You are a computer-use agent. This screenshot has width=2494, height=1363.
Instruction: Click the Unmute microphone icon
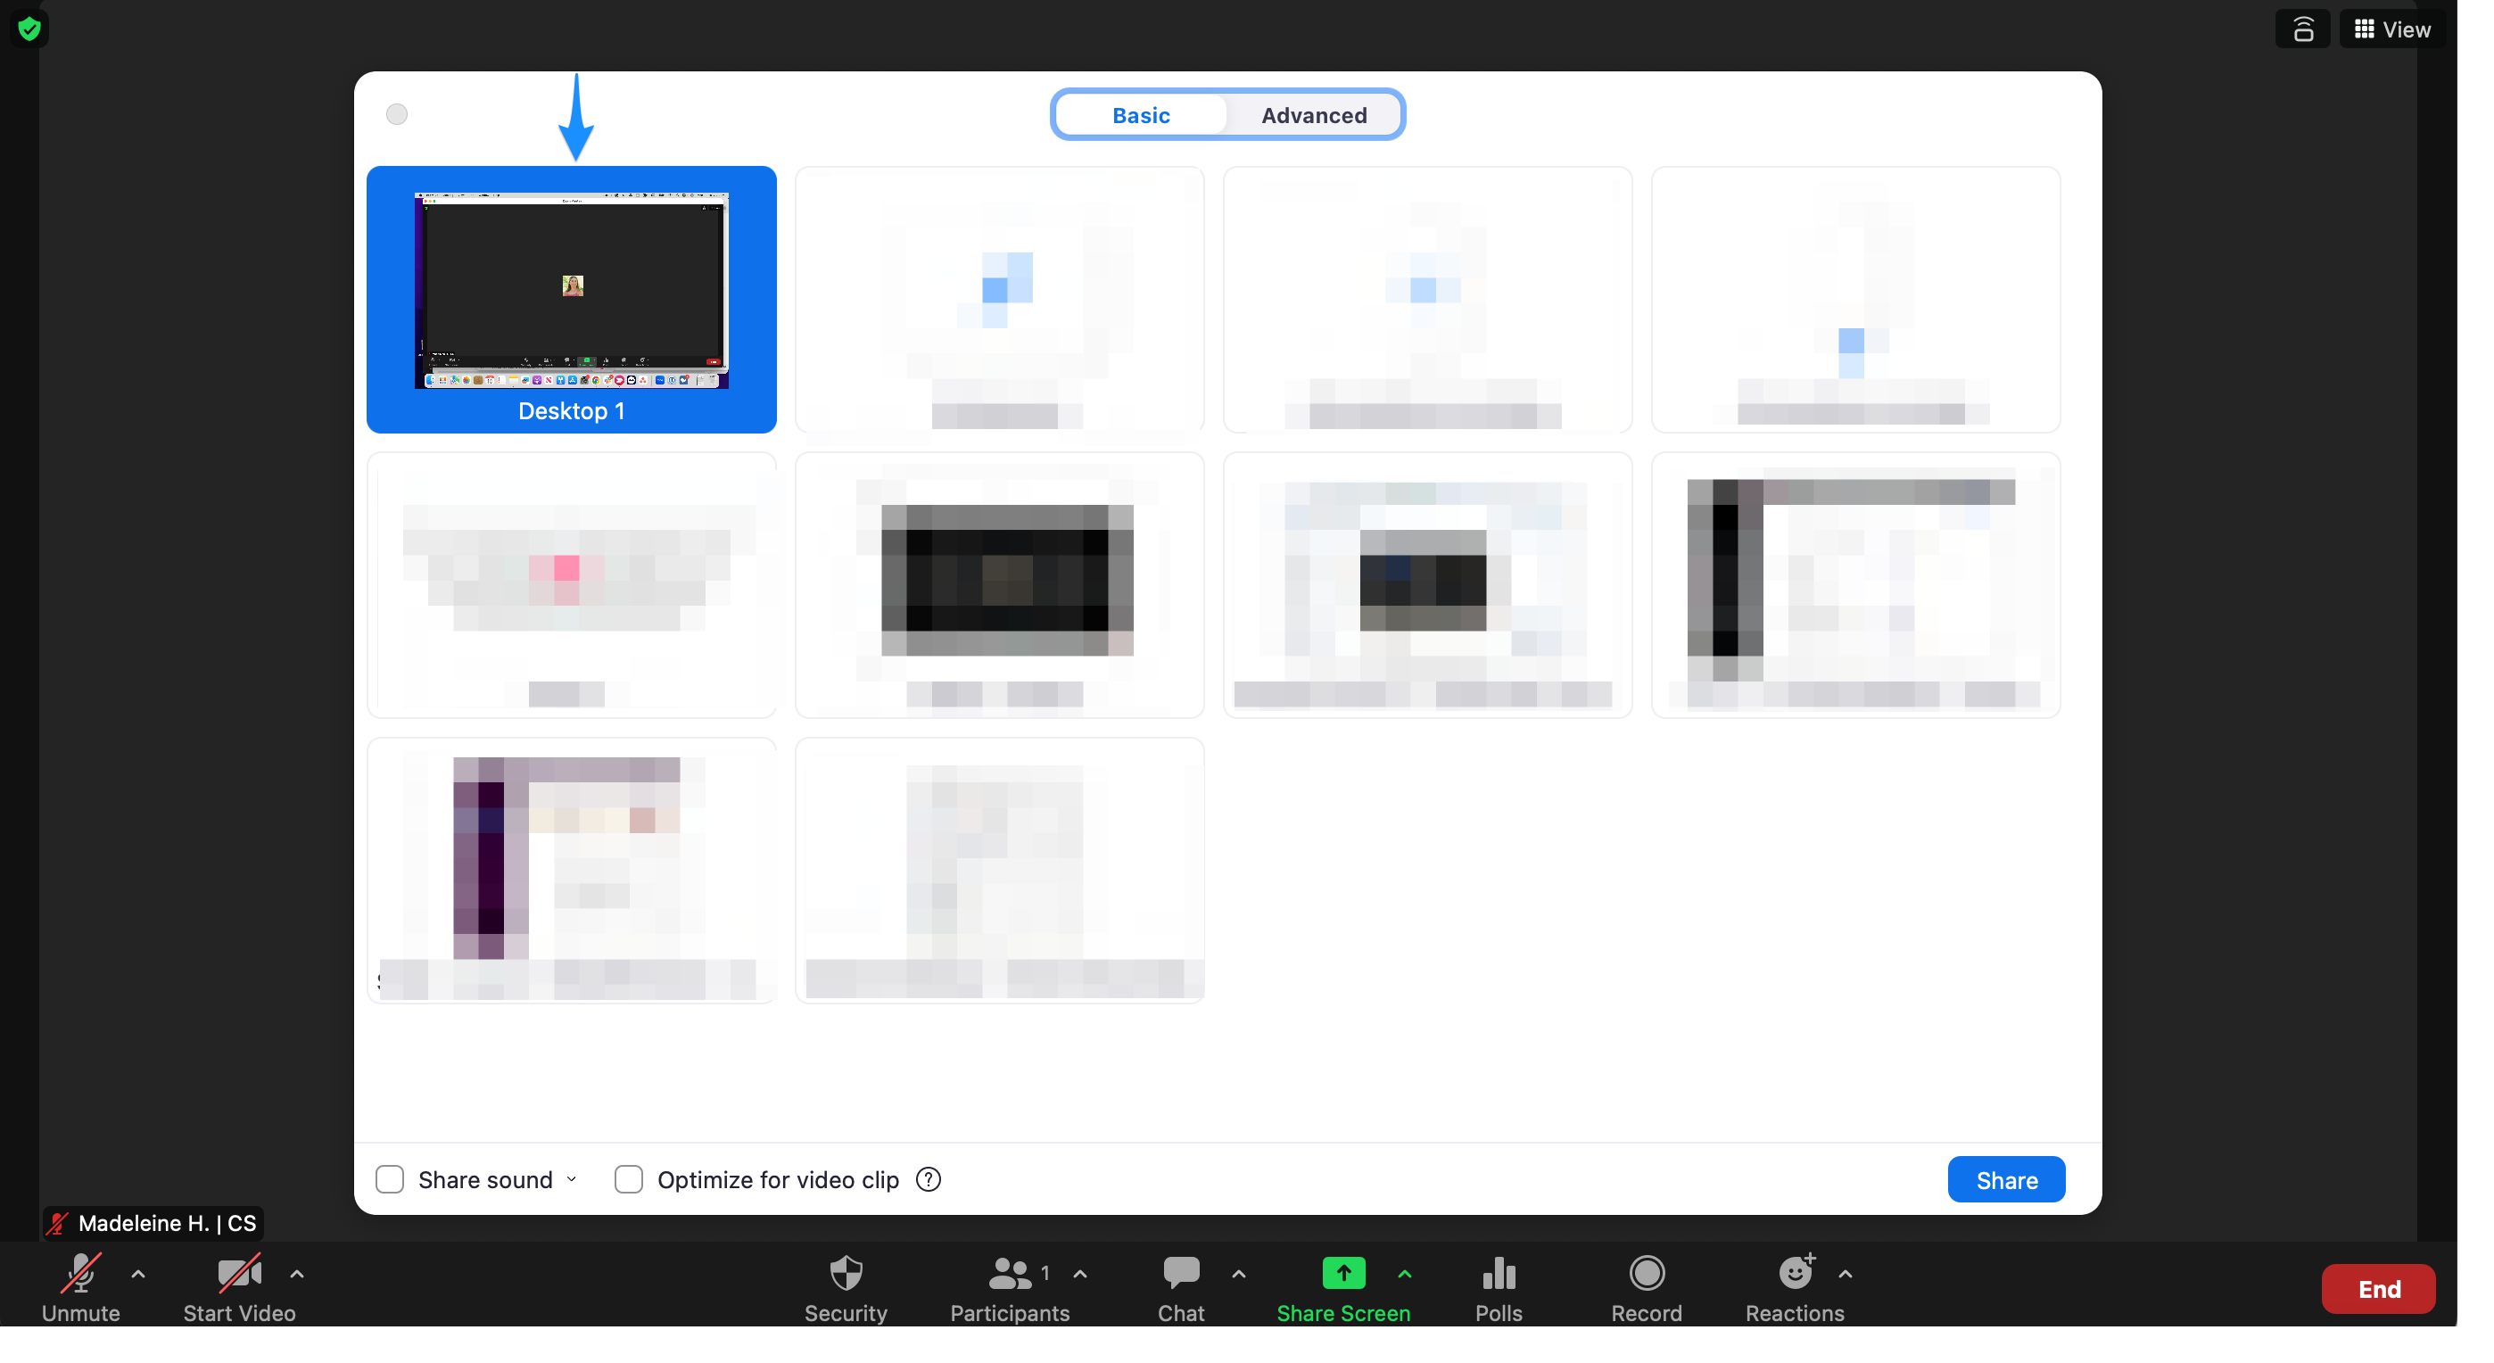[80, 1273]
